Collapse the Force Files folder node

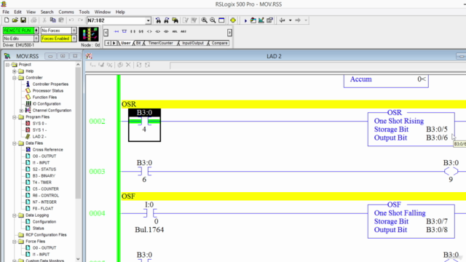pyautogui.click(x=15, y=241)
